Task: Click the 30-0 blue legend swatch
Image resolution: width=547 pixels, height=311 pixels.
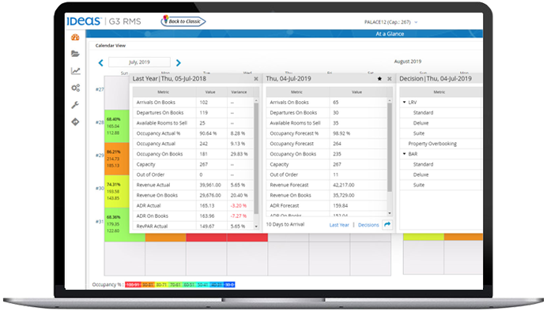Action: click(229, 285)
